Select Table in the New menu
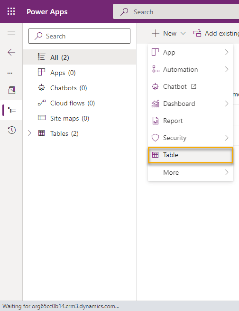 point(191,155)
